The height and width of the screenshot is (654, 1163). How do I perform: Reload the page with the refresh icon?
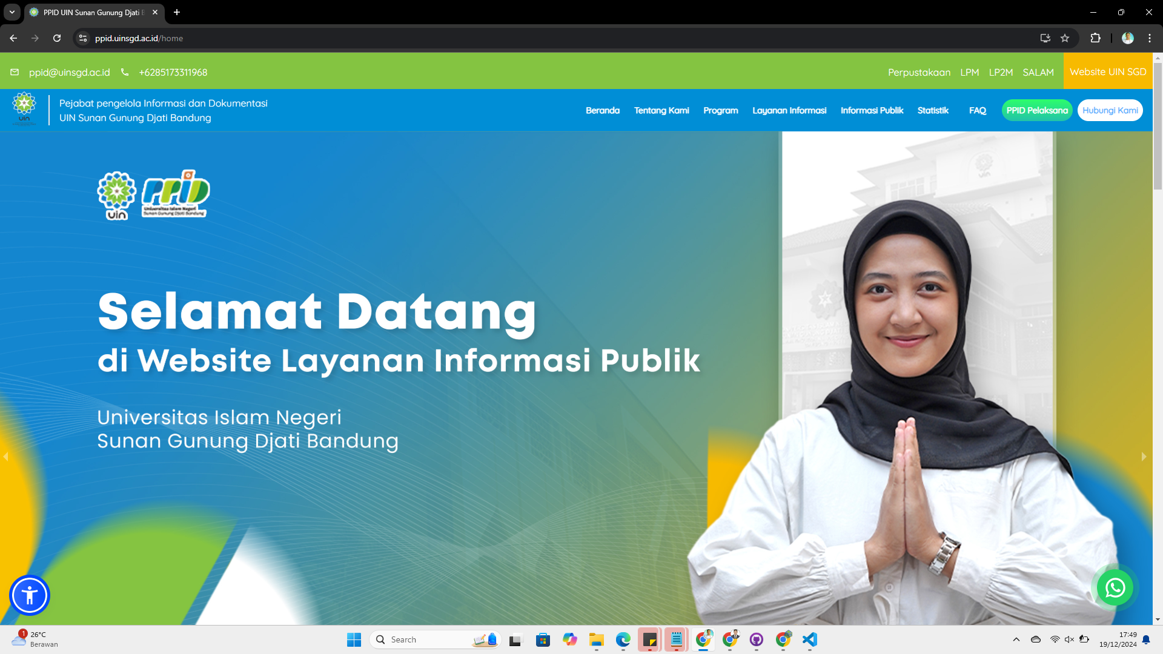57,38
